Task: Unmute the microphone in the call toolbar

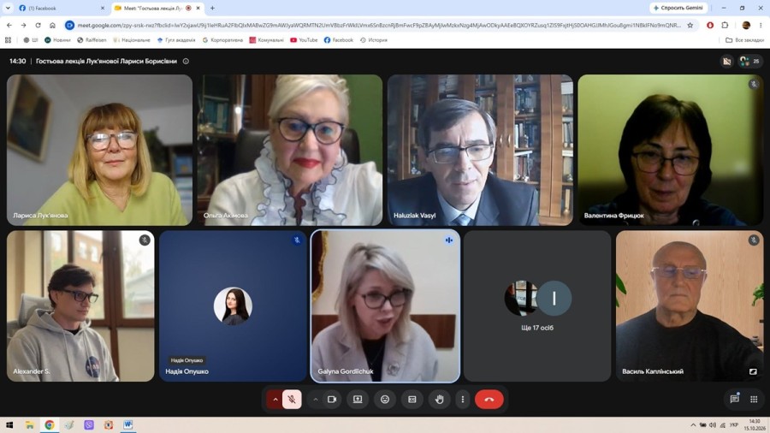Action: point(292,399)
